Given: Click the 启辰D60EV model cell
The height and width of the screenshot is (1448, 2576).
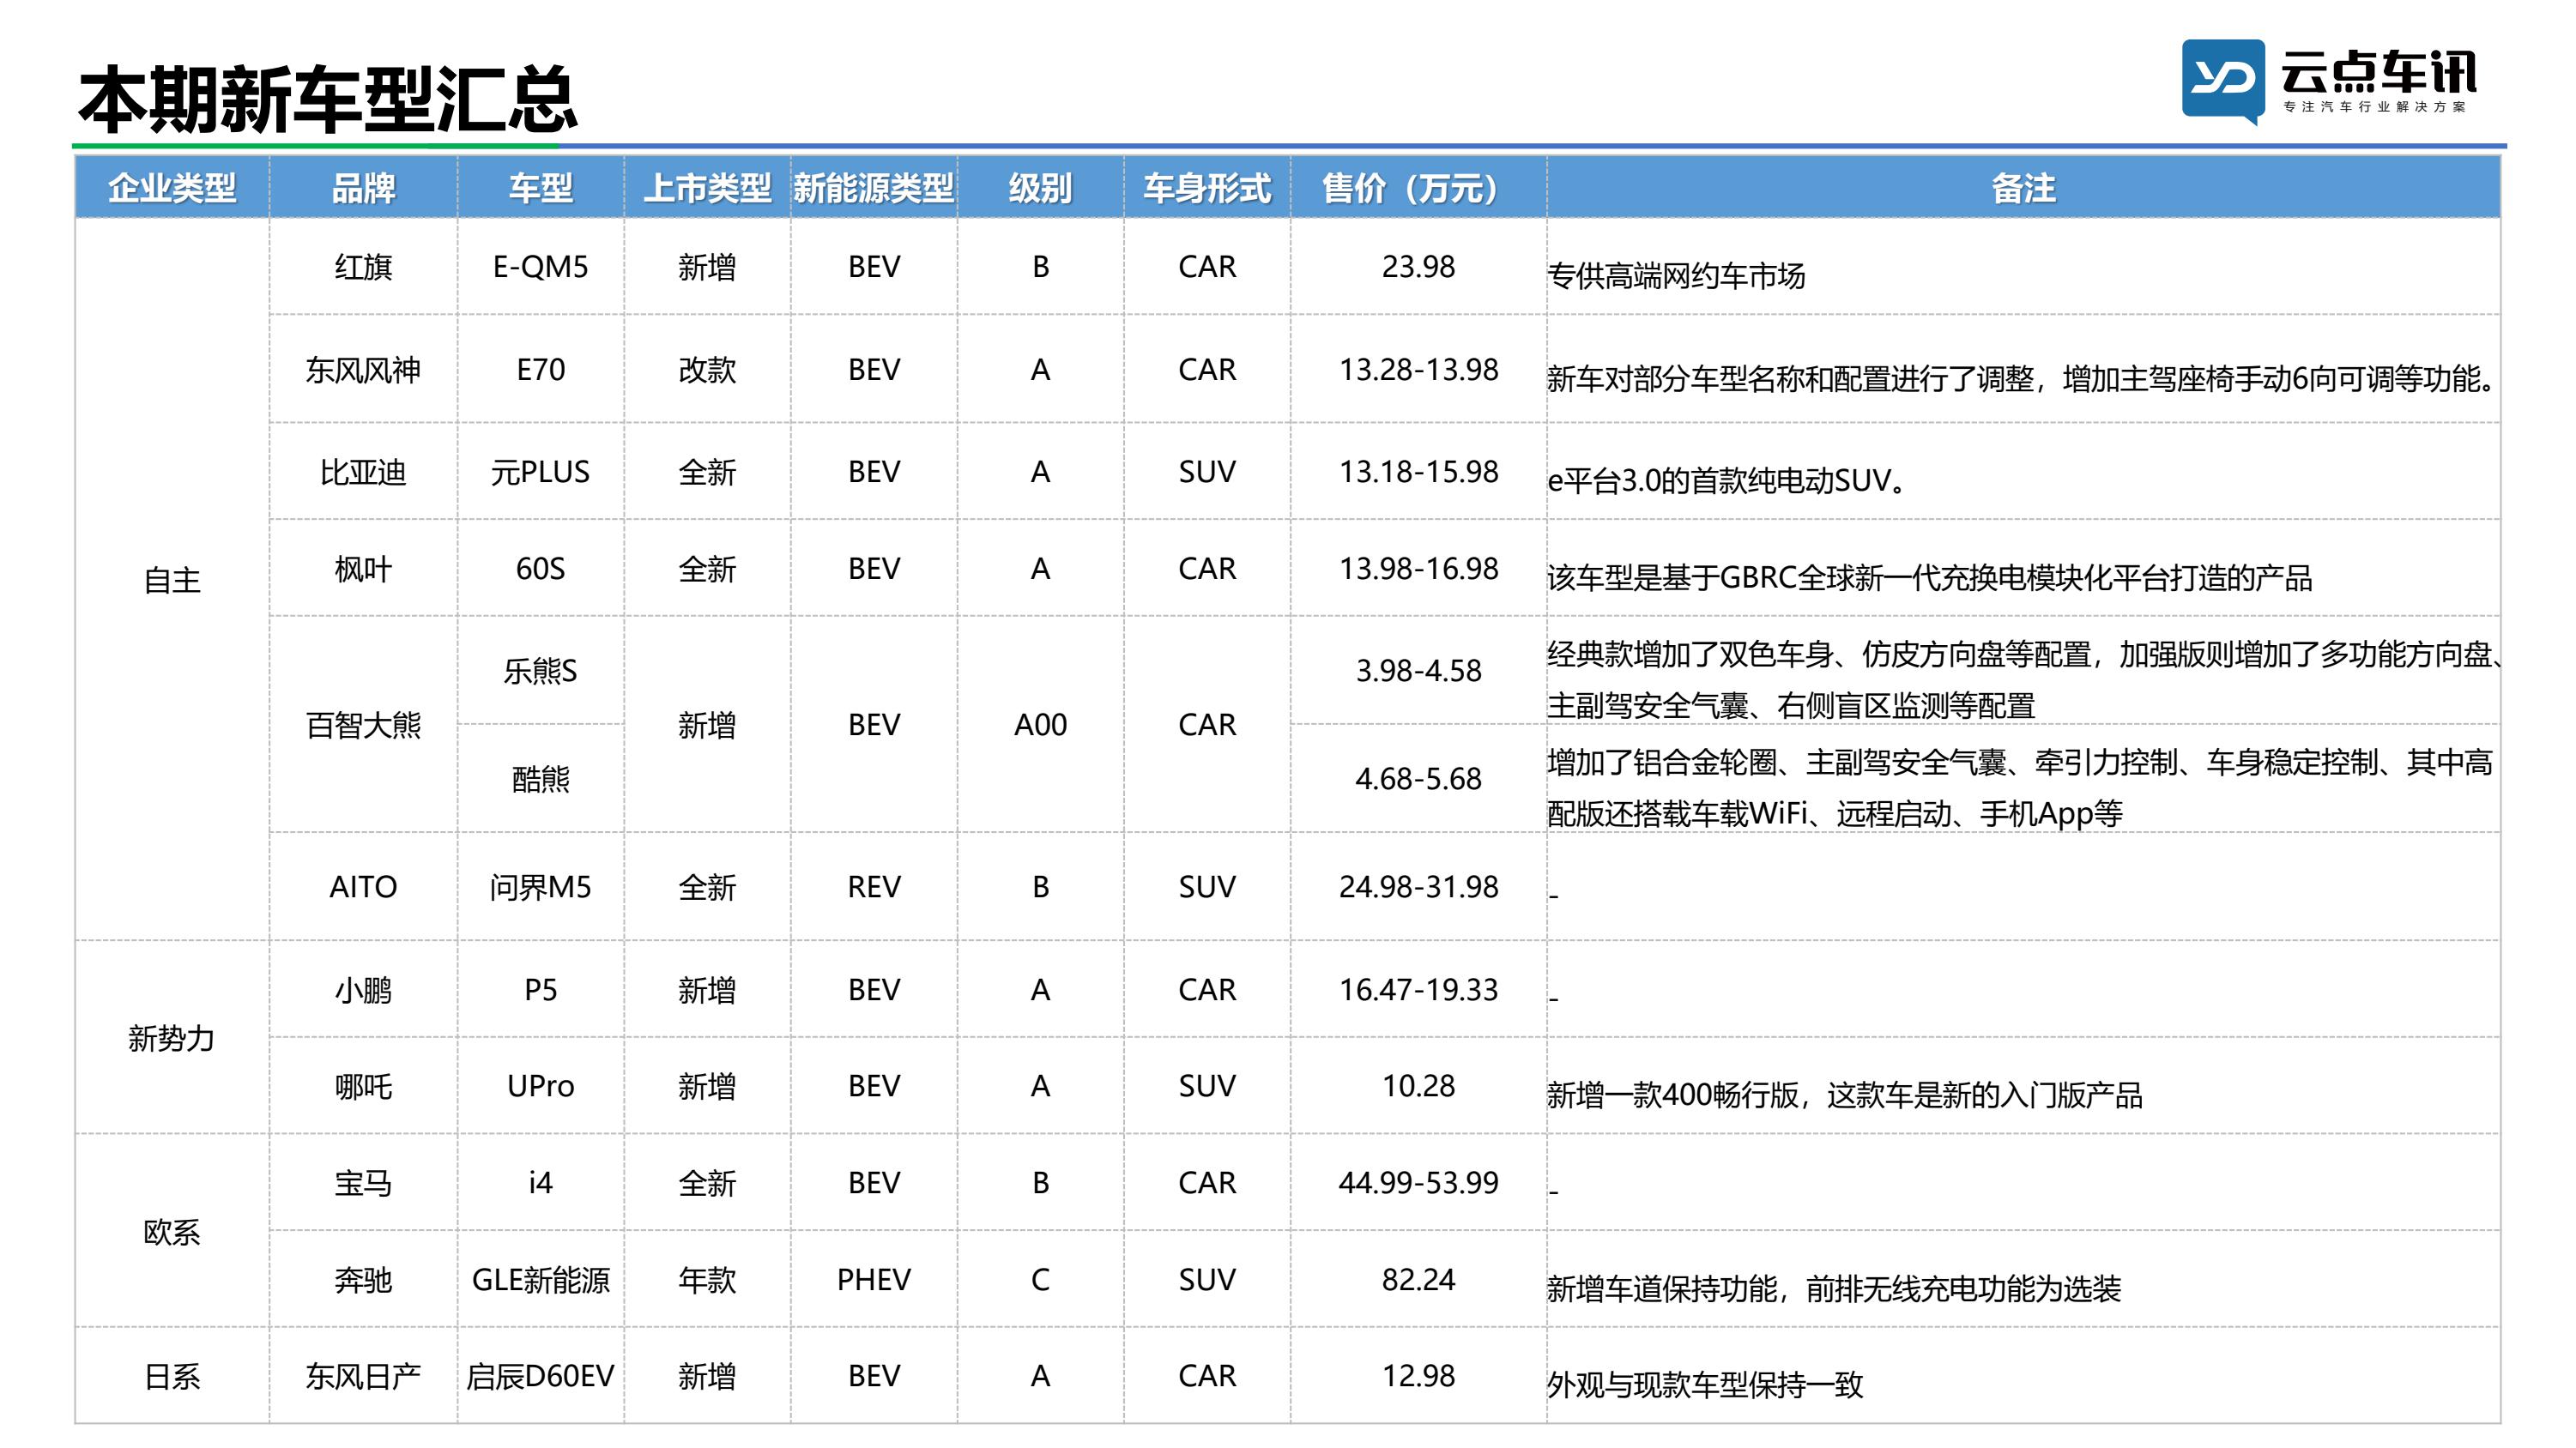Looking at the screenshot, I should point(540,1377).
